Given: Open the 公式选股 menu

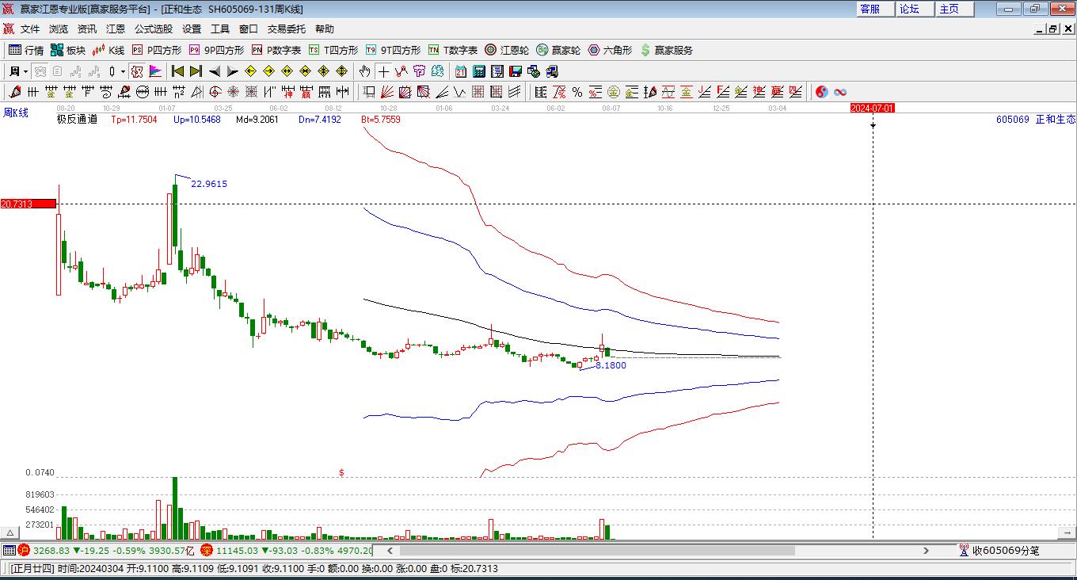Looking at the screenshot, I should [154, 29].
